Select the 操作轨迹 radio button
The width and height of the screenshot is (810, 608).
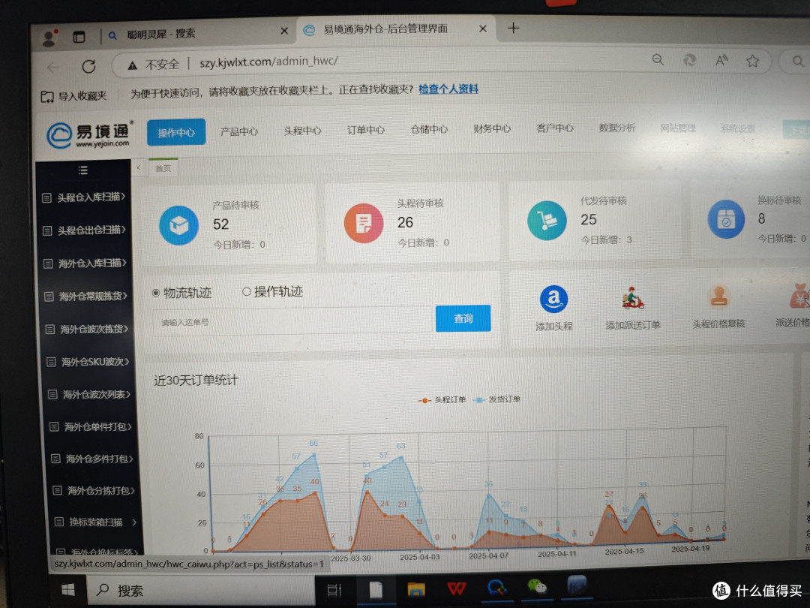247,291
